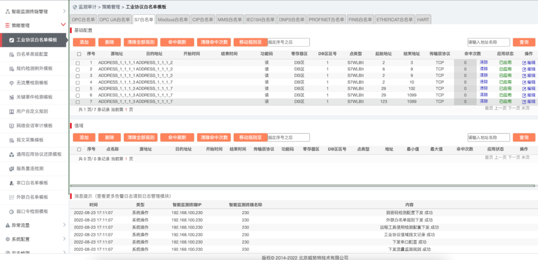Click the shield icon before 监测审计 breadcrumb
Viewport: 538px width, 260px height.
[x=75, y=6]
